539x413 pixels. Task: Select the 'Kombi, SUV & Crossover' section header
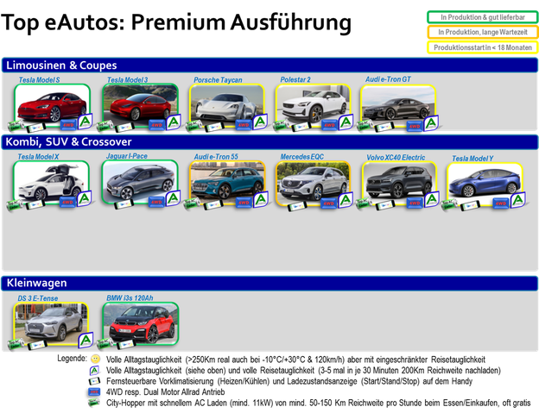[x=269, y=142]
